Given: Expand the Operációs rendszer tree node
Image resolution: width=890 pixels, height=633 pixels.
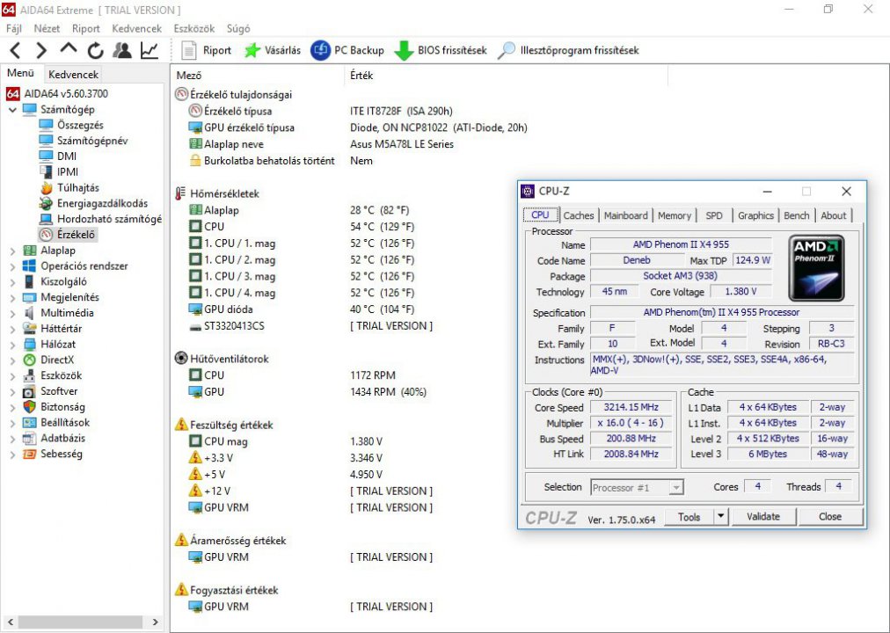Looking at the screenshot, I should tap(12, 266).
